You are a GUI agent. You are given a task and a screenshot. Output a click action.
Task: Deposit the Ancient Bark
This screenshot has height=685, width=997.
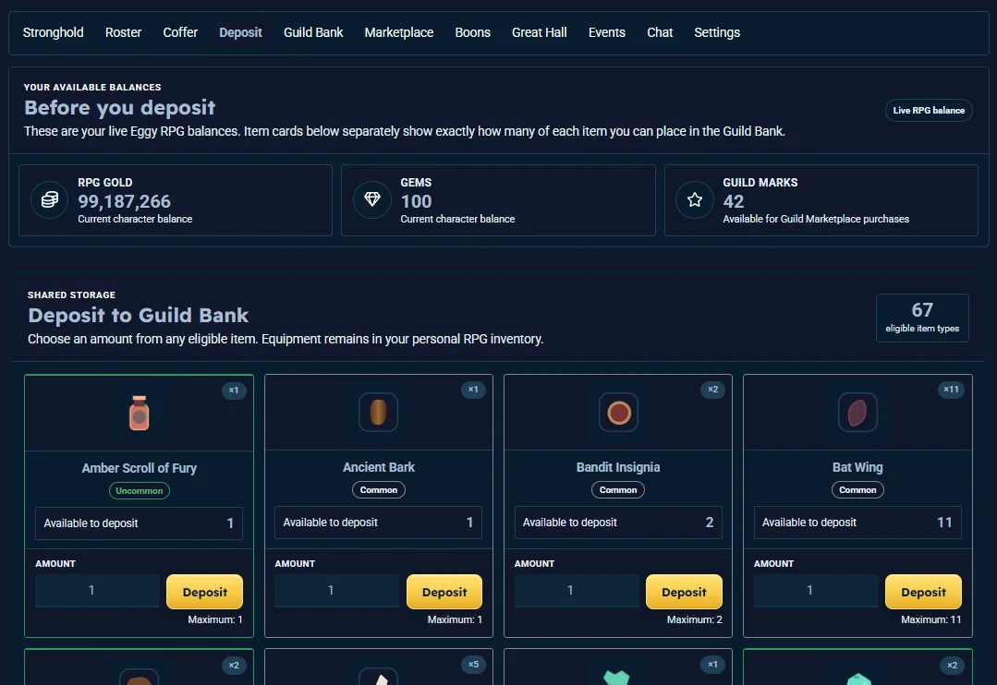point(444,592)
